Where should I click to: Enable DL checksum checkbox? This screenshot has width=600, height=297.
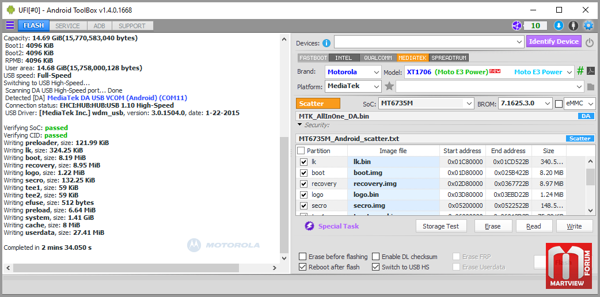pyautogui.click(x=376, y=257)
